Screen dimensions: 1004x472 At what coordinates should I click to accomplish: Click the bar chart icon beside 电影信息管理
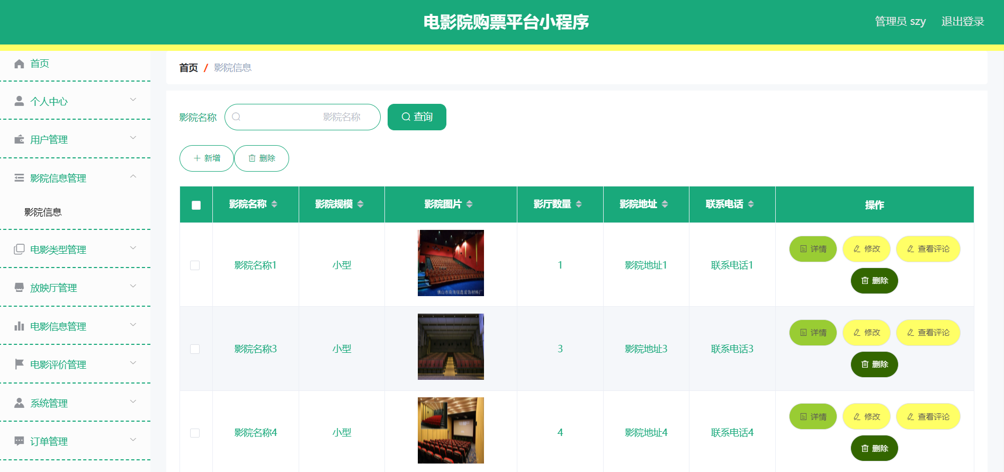[x=19, y=326]
